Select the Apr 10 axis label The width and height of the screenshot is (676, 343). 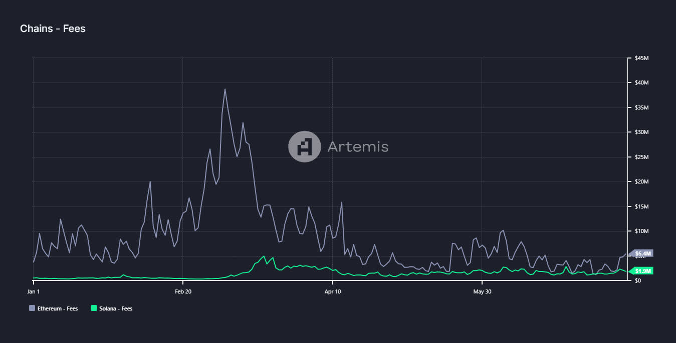click(332, 291)
